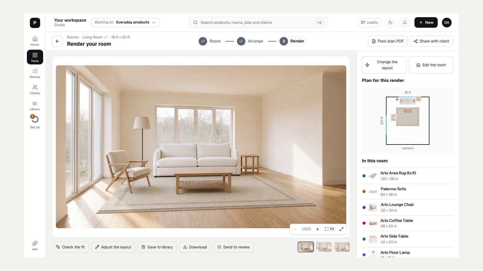Focus the search products field
This screenshot has height=271, width=483.
click(x=259, y=23)
